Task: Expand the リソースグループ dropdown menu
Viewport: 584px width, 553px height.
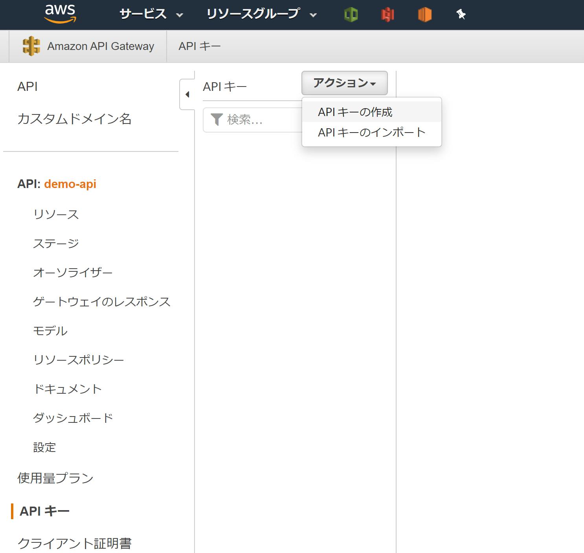Action: coord(262,15)
